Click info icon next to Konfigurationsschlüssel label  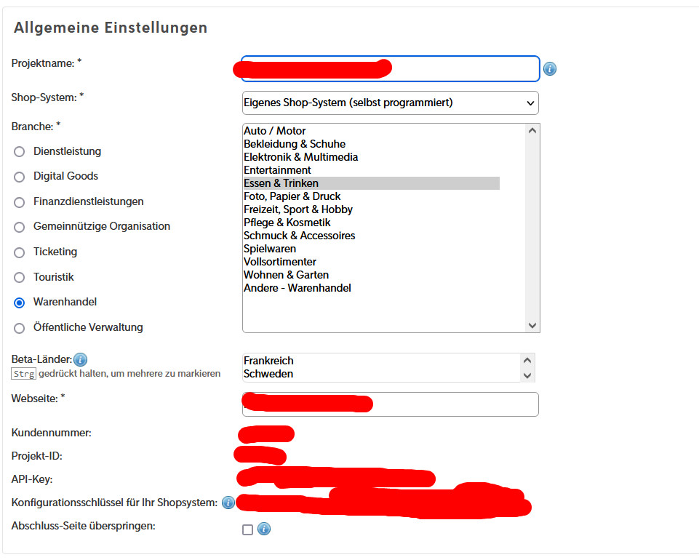[228, 503]
